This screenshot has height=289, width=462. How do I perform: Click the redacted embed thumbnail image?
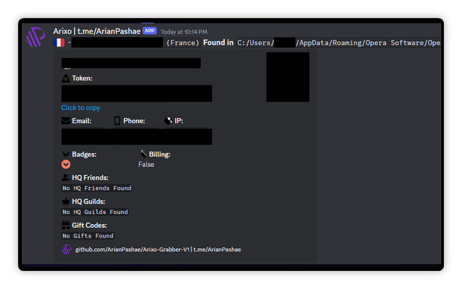pyautogui.click(x=288, y=77)
